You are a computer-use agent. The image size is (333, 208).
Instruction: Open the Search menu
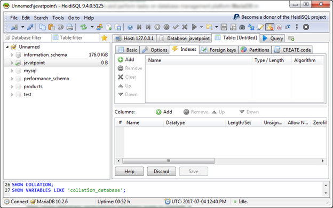[41, 18]
